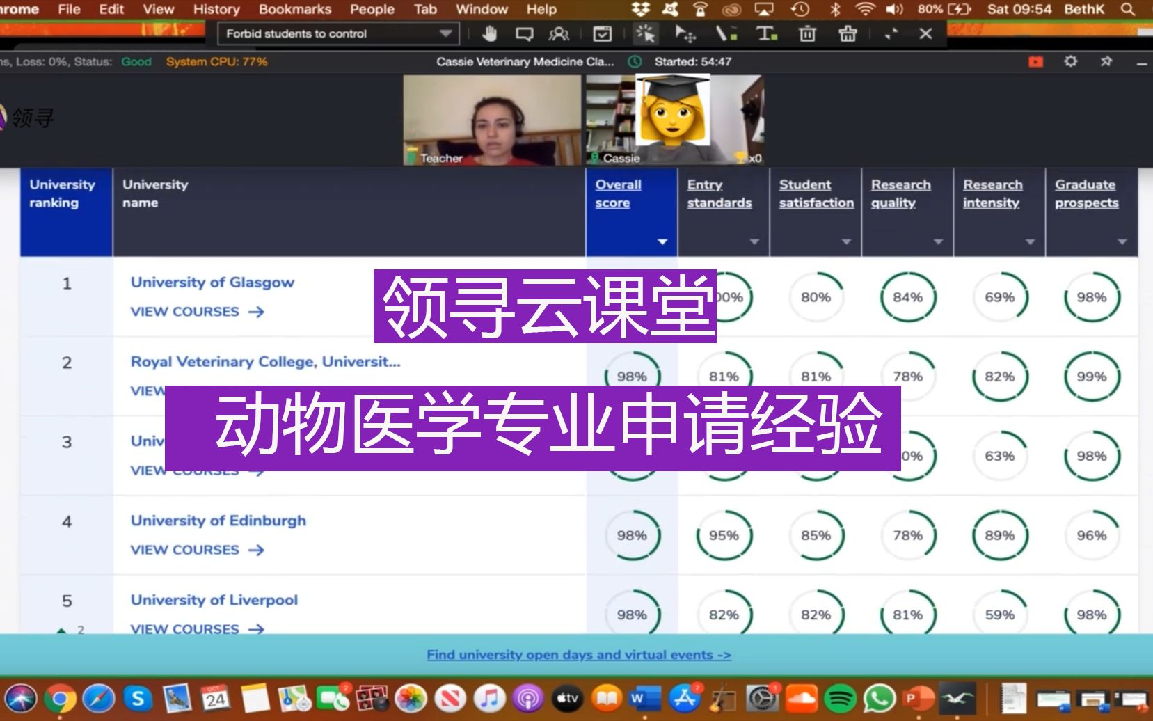Select the hand tool in annotation toolbar
This screenshot has width=1153, height=721.
[490, 33]
